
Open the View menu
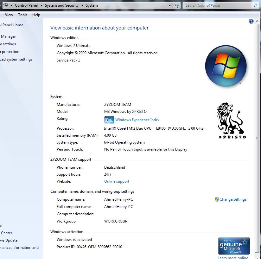9,15
